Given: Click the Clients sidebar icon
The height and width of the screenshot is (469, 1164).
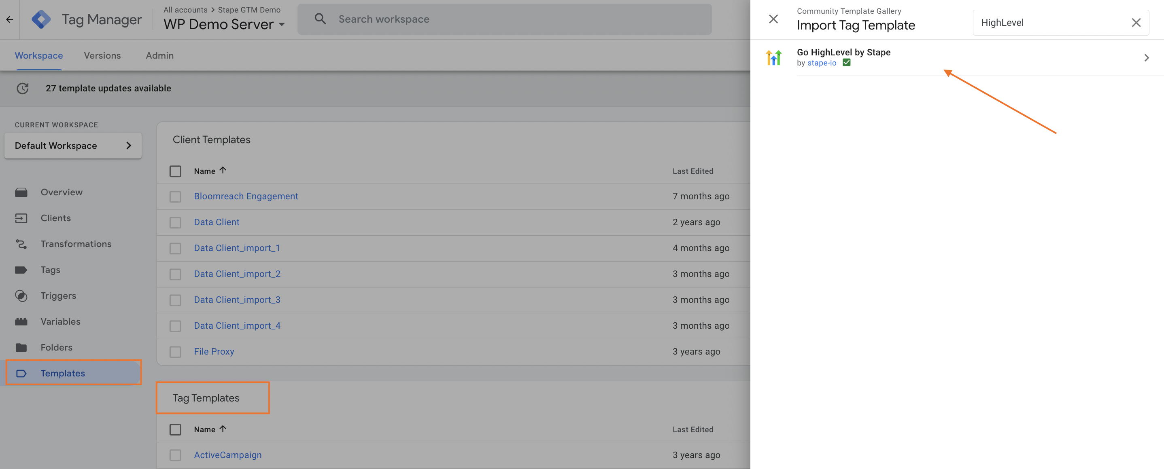Looking at the screenshot, I should 21,218.
